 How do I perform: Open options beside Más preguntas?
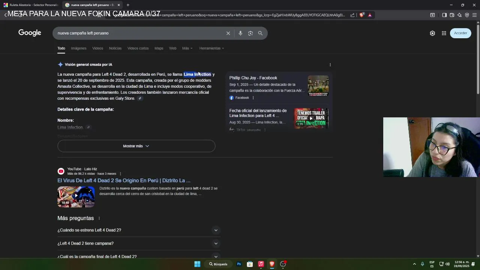(99, 218)
